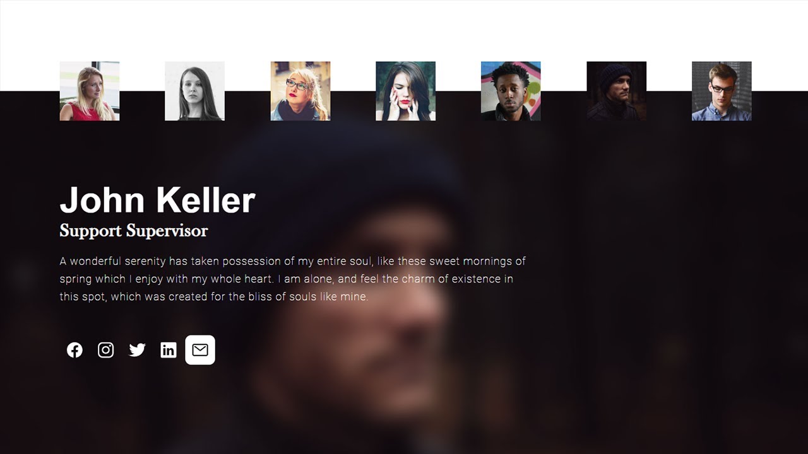Select the dark-haired woman touching her face
Screen dimensions: 808x454
[x=405, y=91]
